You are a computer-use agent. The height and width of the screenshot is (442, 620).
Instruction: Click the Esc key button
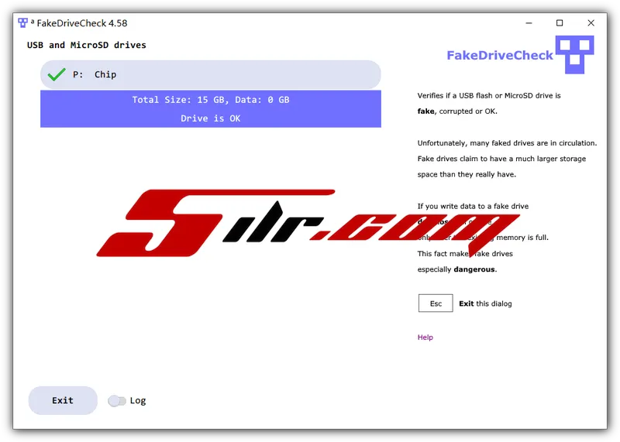coord(436,303)
